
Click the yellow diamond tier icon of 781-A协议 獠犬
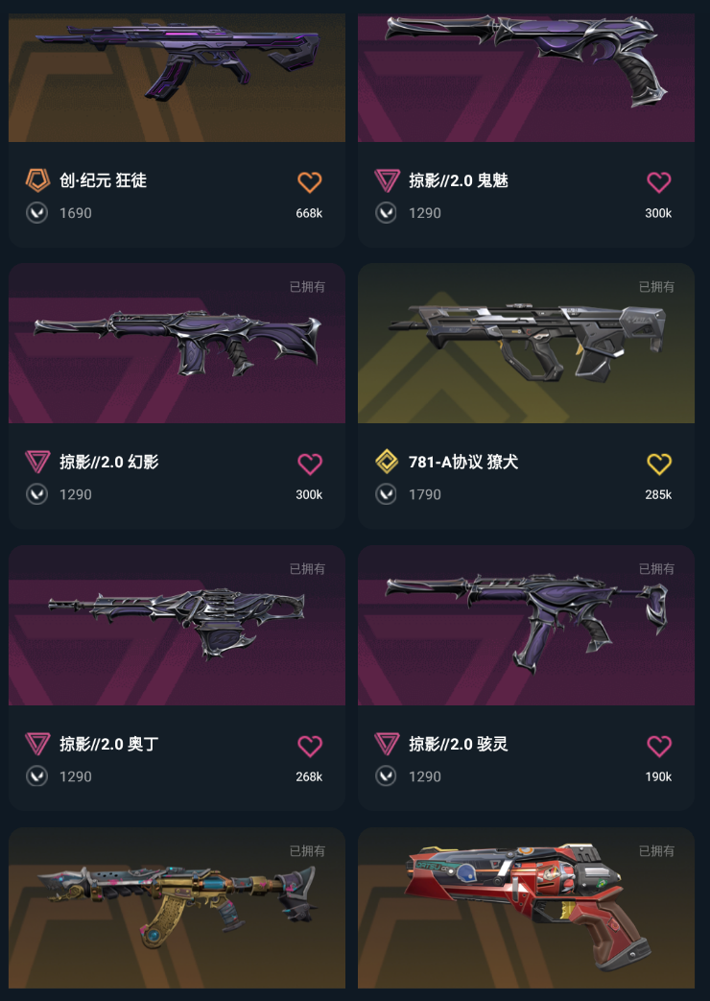click(x=387, y=462)
